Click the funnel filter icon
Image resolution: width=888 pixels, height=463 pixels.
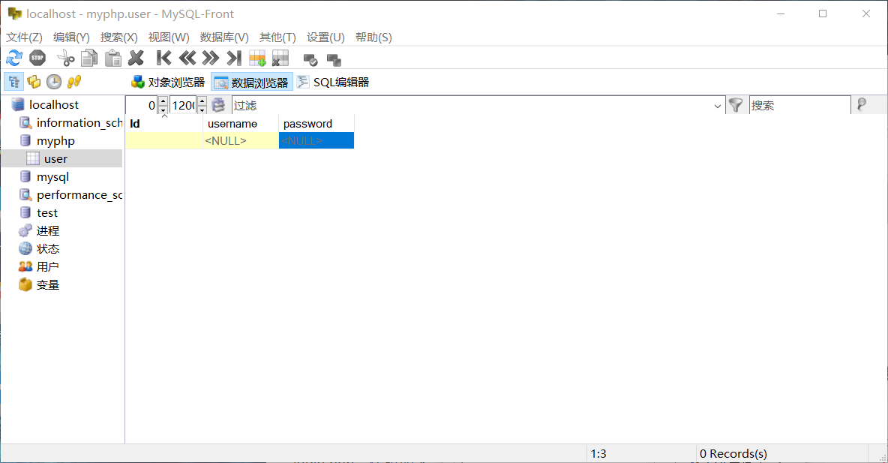736,105
